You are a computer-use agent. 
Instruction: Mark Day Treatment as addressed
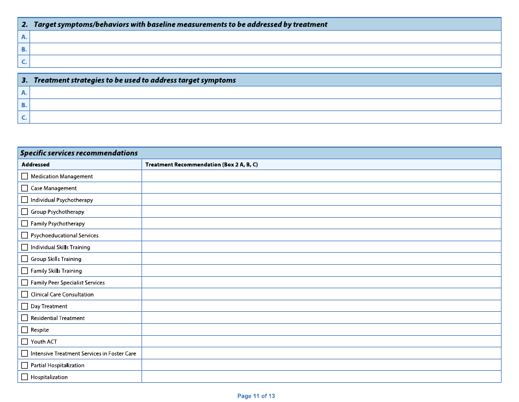(x=25, y=306)
